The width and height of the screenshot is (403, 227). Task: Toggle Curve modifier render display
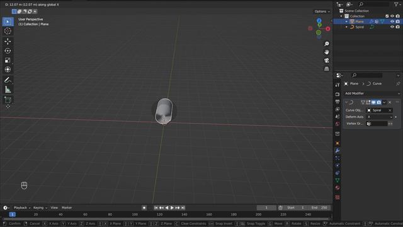[379, 102]
